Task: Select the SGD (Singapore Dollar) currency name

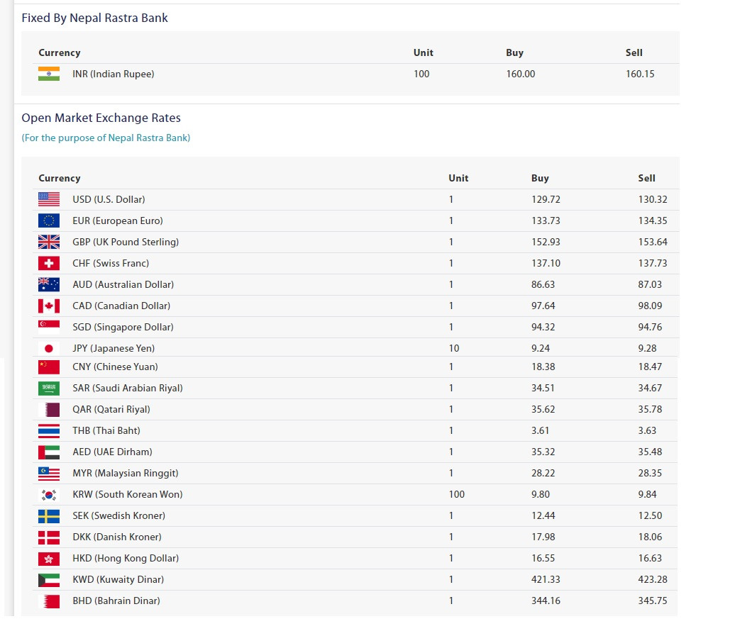Action: [x=123, y=328]
